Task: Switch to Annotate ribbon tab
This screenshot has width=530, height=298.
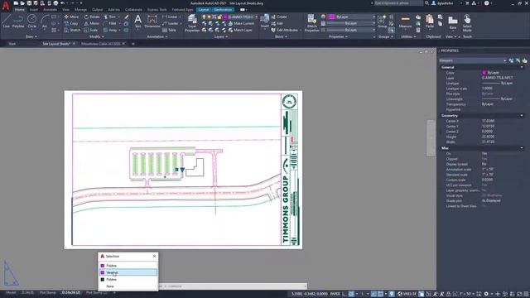Action: coord(50,10)
